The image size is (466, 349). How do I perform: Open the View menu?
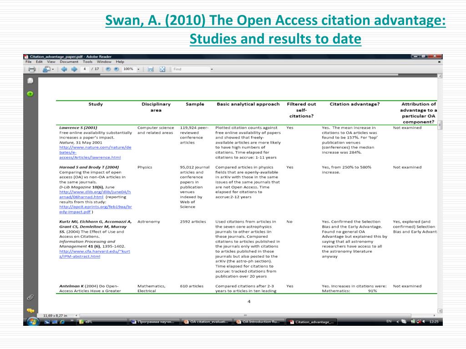pos(51,62)
